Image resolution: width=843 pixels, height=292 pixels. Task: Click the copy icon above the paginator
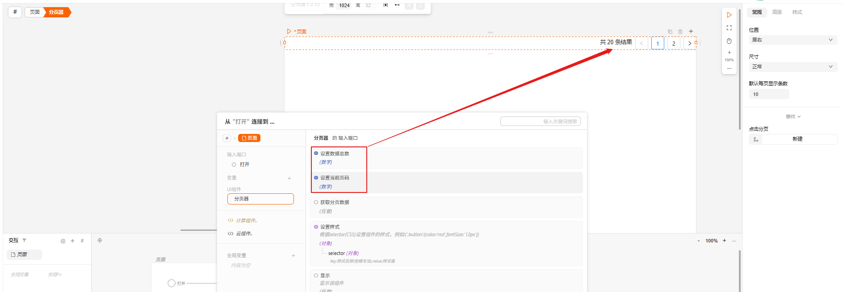click(x=670, y=32)
